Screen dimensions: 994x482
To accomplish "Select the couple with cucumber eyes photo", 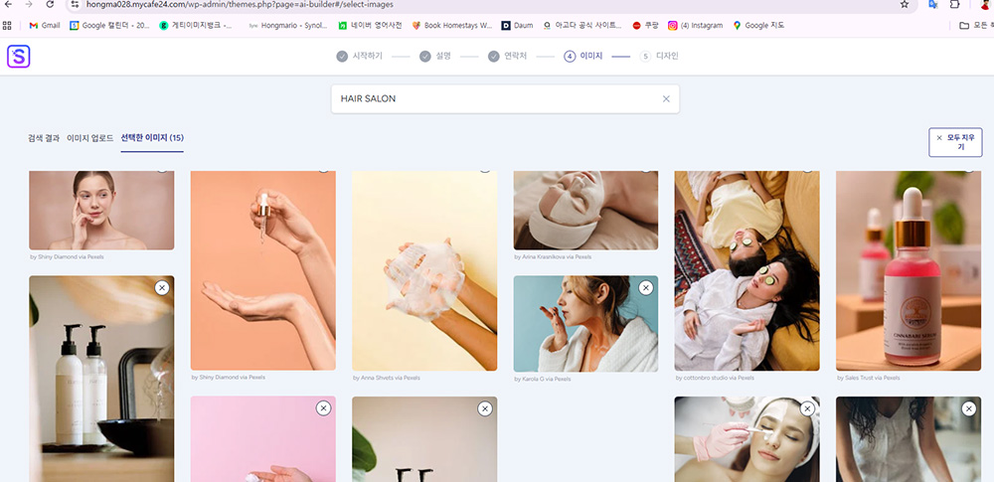I will [x=746, y=270].
